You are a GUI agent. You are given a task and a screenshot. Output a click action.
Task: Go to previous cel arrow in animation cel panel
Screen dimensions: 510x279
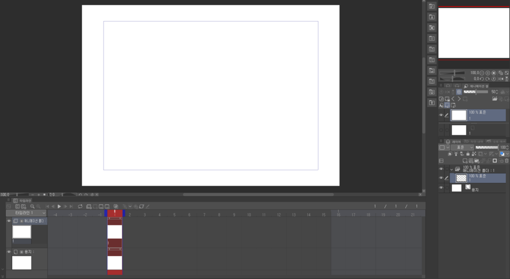click(x=453, y=99)
